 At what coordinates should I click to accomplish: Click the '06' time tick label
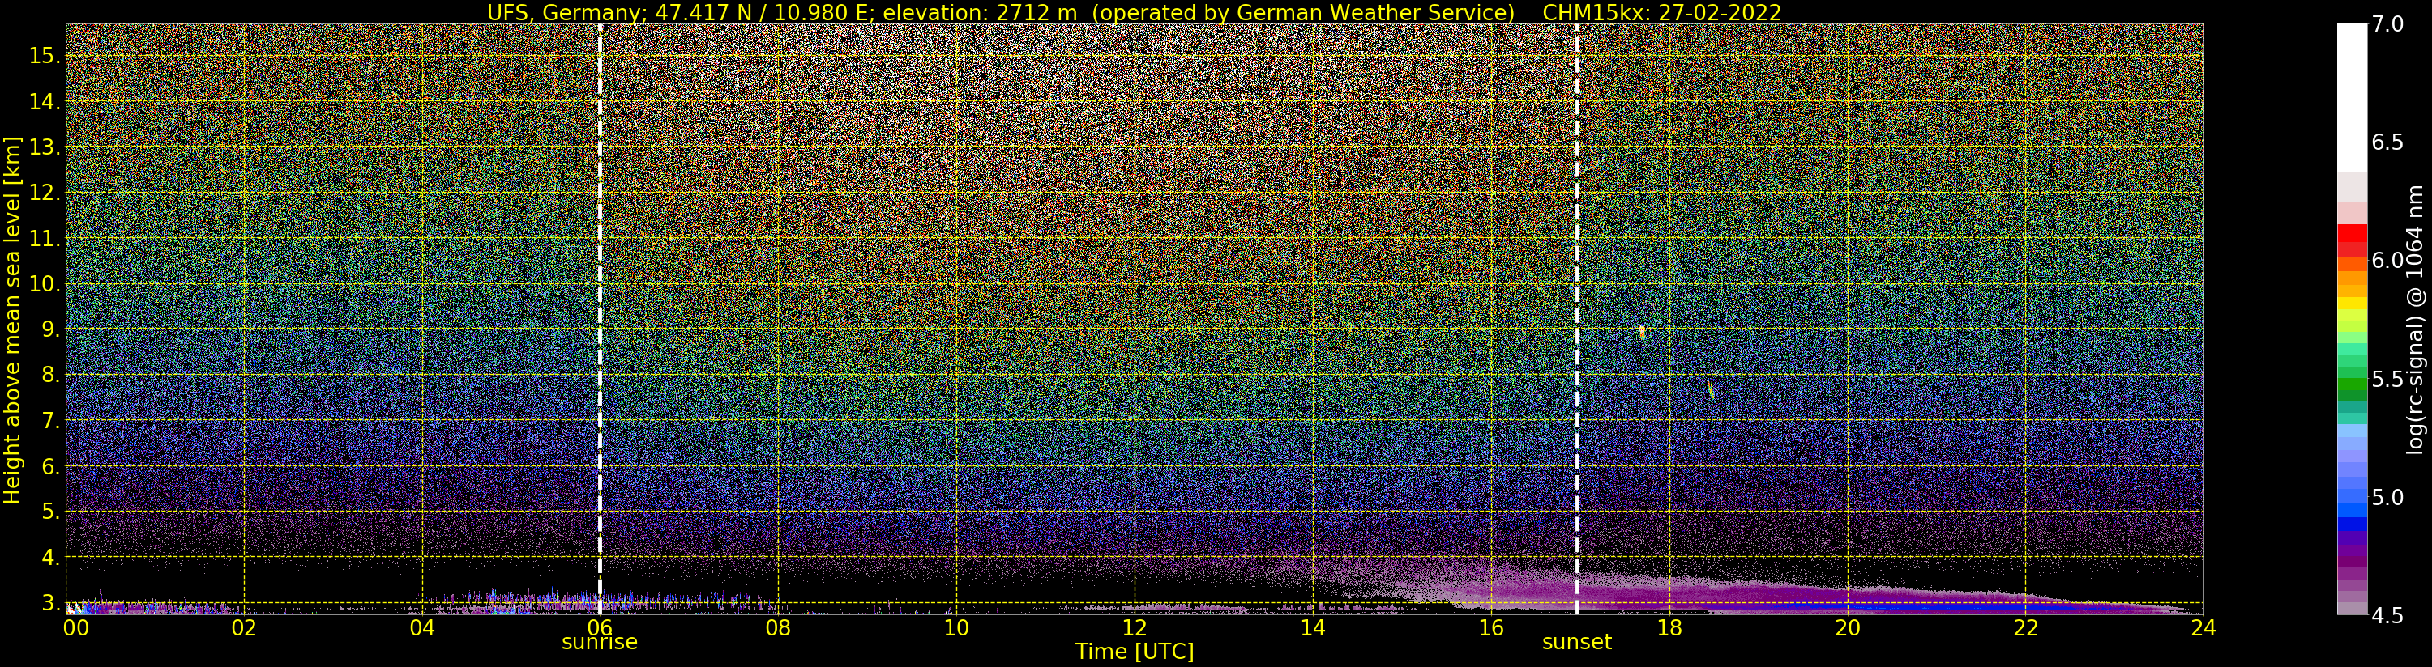click(x=601, y=628)
